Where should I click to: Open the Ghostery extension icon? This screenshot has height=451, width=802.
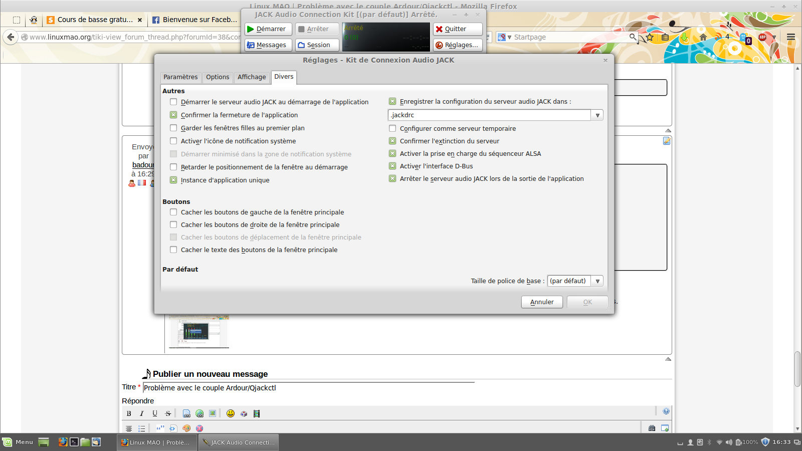tap(745, 38)
